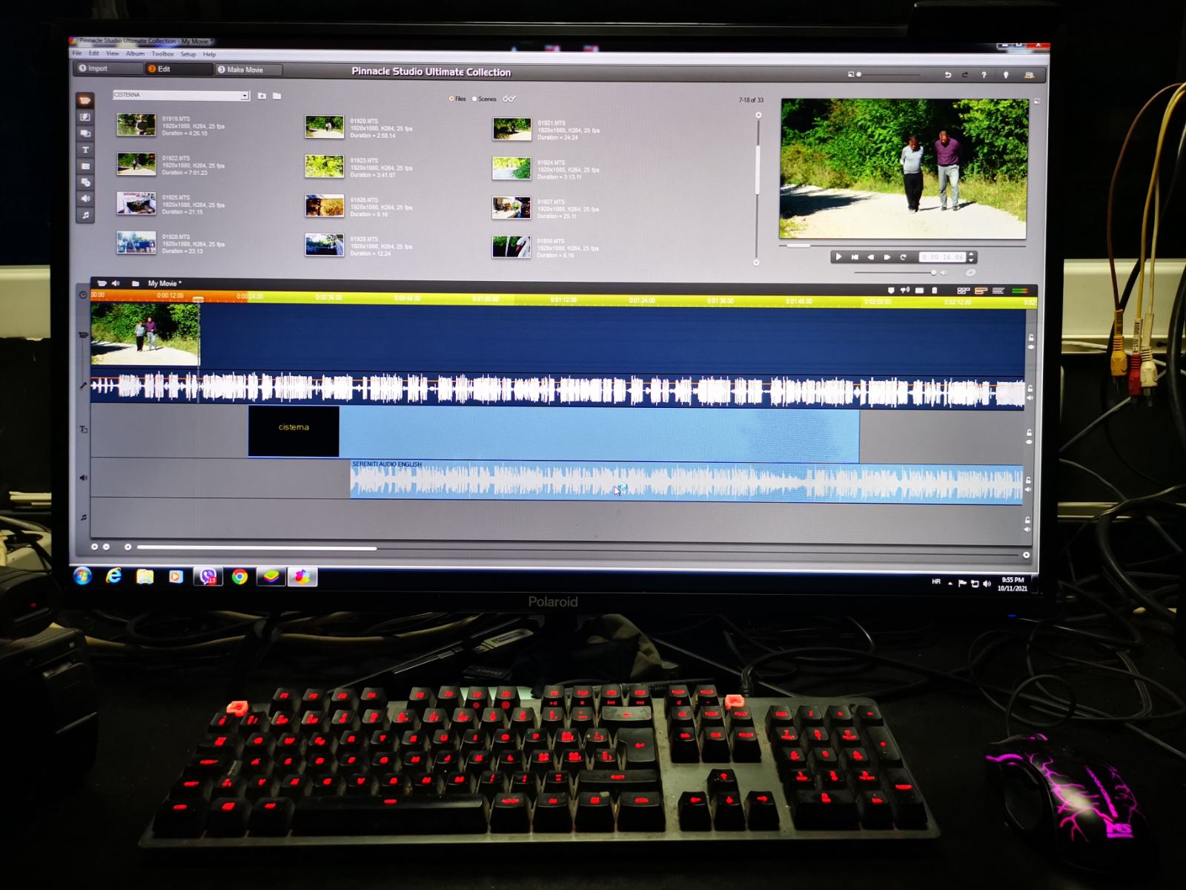Open the Sound Effects section in album sidebar
Image resolution: width=1186 pixels, height=890 pixels.
coord(85,199)
